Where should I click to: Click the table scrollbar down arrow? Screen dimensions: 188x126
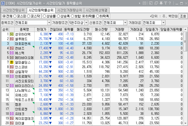coord(185,123)
